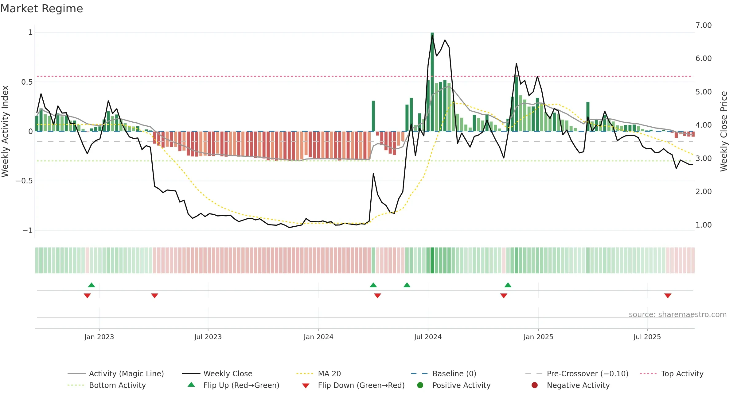Click the 2.00 price axis tick

coord(703,191)
